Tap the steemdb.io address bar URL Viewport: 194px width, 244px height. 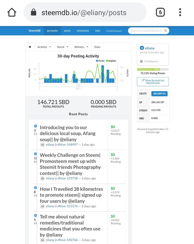(84, 13)
